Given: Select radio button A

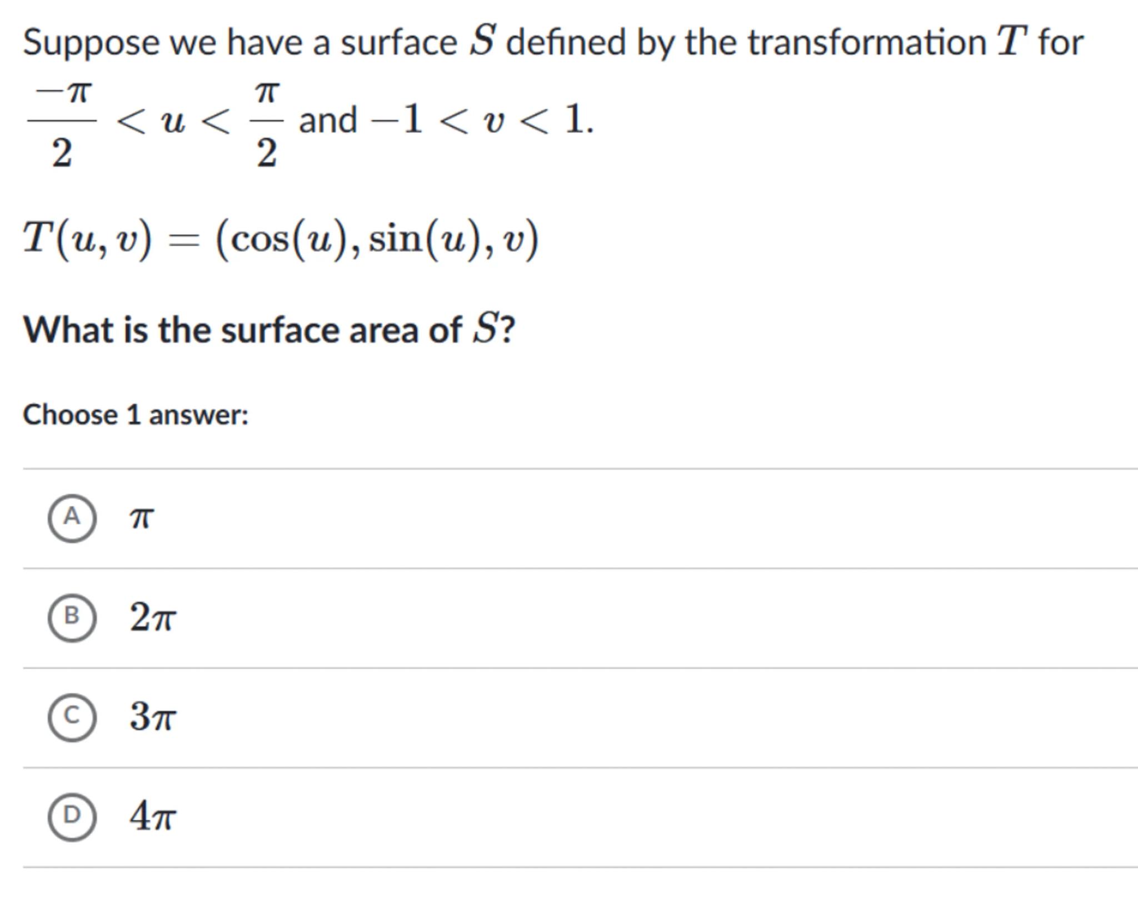Looking at the screenshot, I should [x=72, y=518].
